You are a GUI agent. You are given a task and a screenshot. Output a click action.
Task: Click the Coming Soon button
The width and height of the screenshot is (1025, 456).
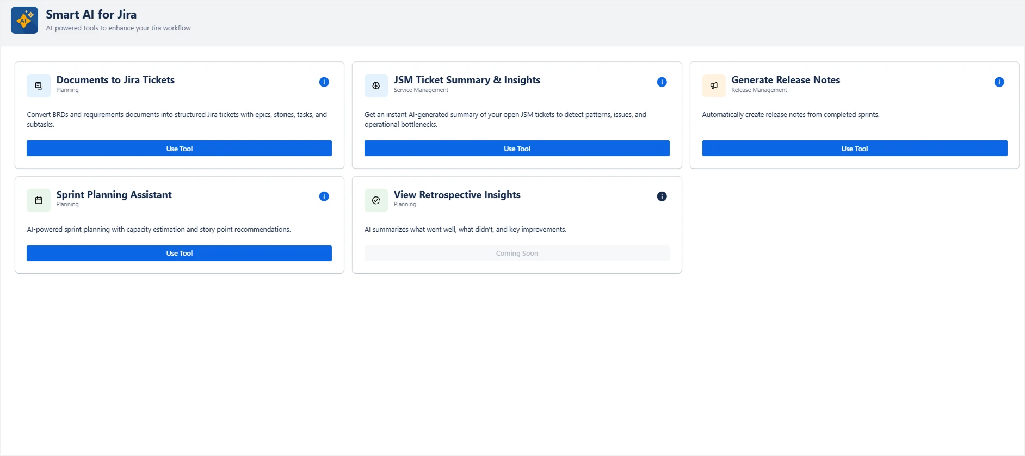[x=517, y=253]
